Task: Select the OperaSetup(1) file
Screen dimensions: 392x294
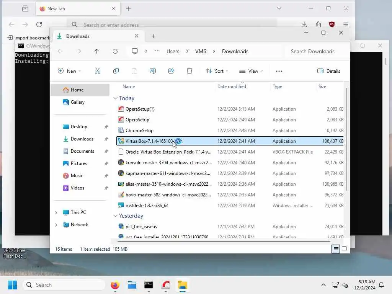Action: (230, 109)
